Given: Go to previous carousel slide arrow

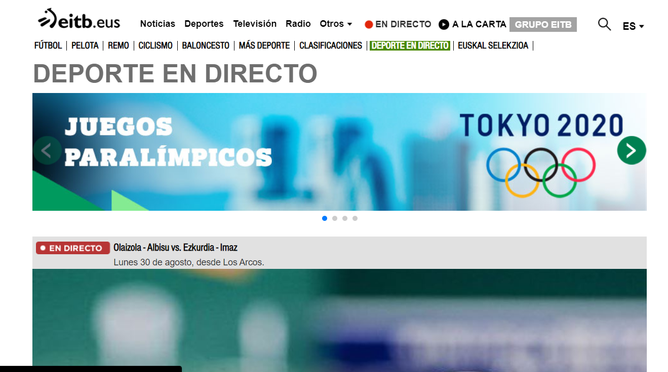Looking at the screenshot, I should pyautogui.click(x=47, y=151).
